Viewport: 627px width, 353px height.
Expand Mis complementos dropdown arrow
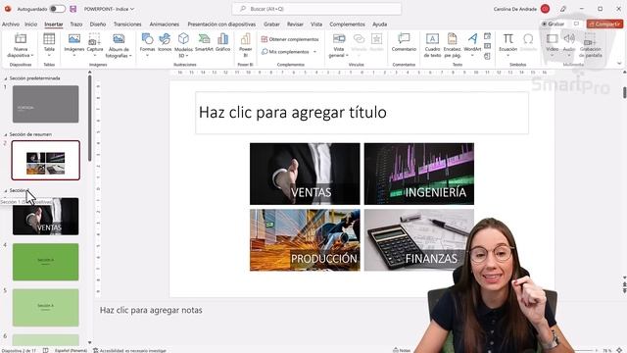(x=314, y=52)
